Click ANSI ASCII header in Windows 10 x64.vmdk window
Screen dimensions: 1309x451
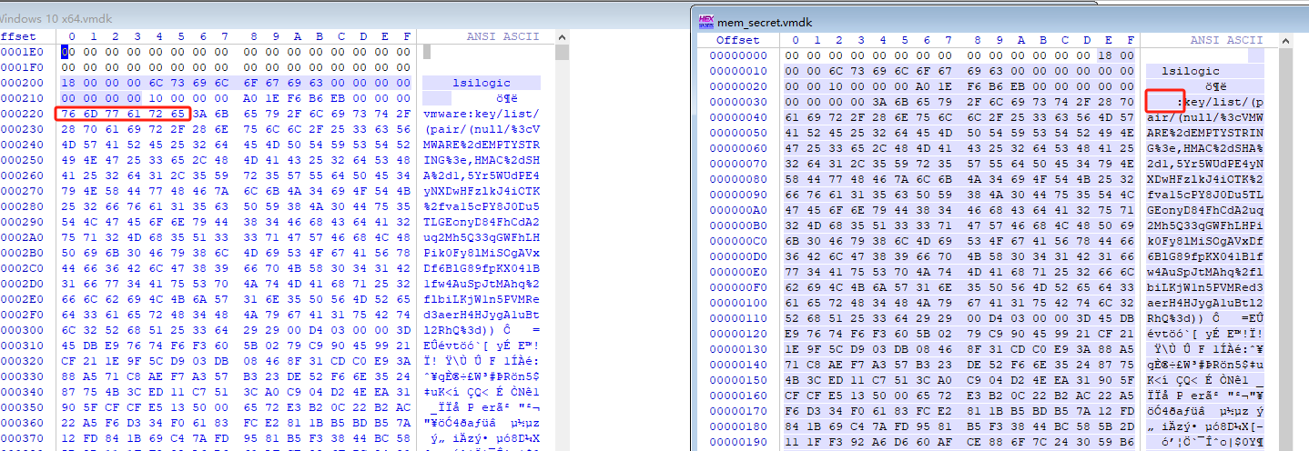(x=502, y=36)
